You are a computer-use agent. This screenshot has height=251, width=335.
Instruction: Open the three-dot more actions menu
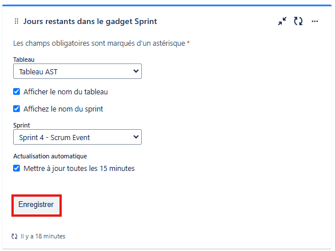pos(314,21)
